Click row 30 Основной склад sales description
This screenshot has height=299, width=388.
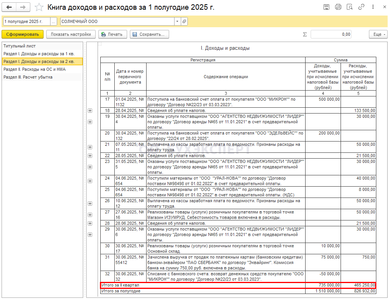pyautogui.click(x=225, y=248)
